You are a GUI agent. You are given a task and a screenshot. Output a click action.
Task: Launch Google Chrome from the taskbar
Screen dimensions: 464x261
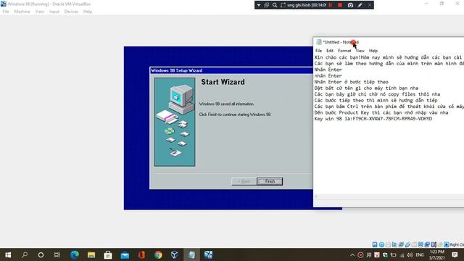pos(158,254)
